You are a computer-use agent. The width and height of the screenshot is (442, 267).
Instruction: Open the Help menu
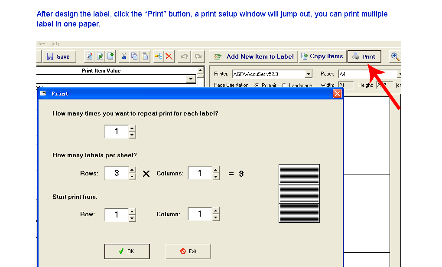coord(55,44)
